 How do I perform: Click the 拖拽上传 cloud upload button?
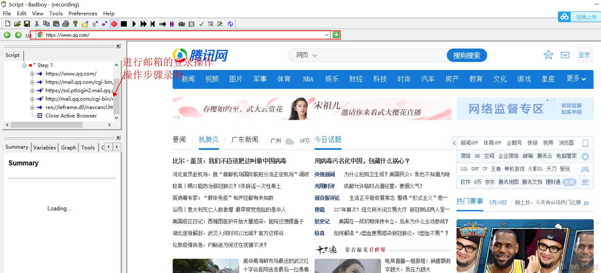pos(579,17)
